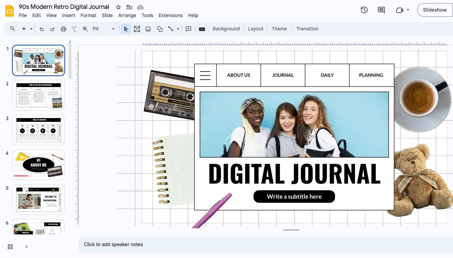Click the Redo icon

coord(53,29)
